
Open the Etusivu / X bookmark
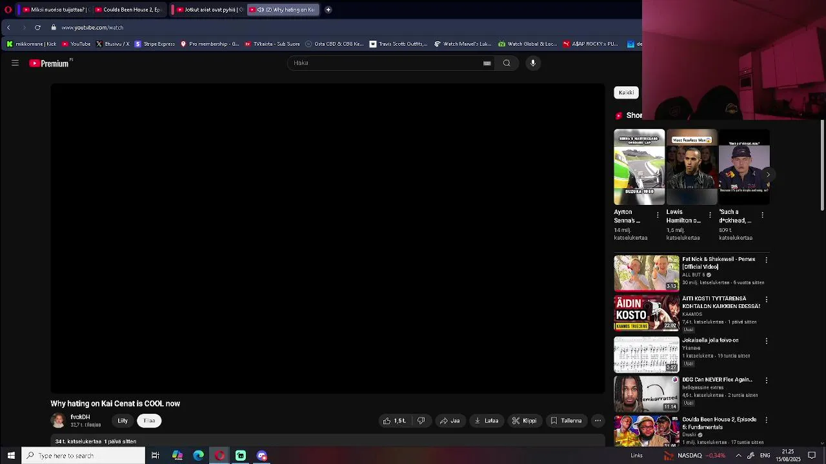pos(112,44)
